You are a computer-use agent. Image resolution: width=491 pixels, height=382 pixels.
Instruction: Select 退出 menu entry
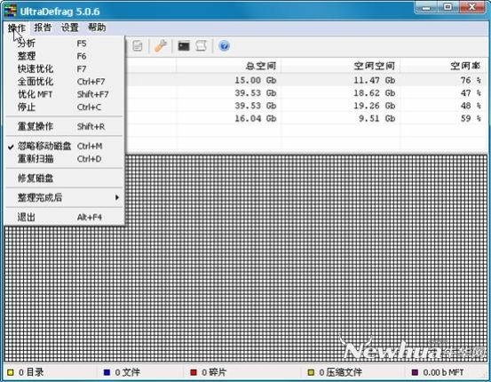[x=65, y=217]
